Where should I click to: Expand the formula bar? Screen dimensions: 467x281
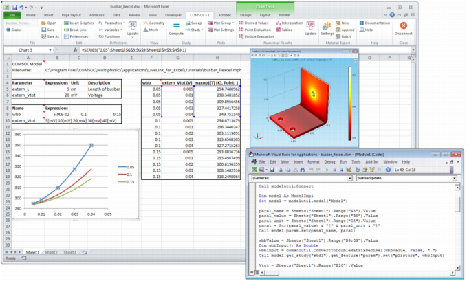coord(413,50)
